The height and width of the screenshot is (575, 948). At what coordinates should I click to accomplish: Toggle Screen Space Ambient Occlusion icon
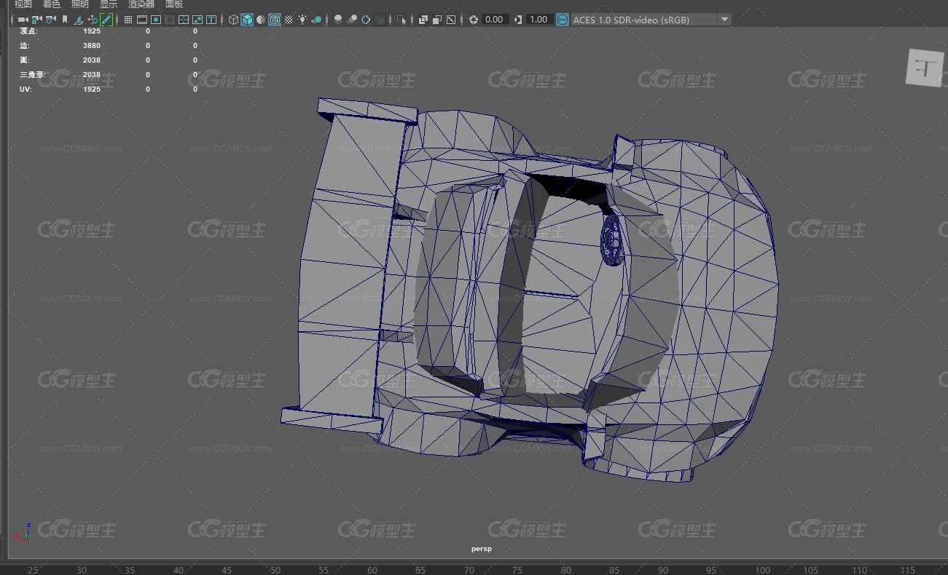pos(338,20)
